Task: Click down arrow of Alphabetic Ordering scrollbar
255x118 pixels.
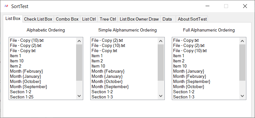Action: click(x=79, y=96)
